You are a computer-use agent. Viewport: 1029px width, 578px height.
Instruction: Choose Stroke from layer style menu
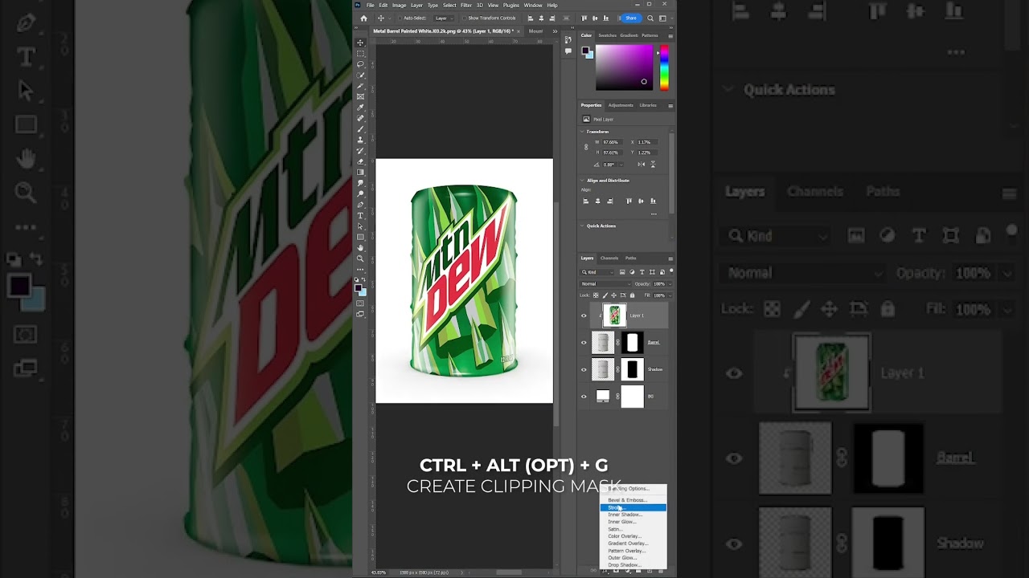(633, 507)
